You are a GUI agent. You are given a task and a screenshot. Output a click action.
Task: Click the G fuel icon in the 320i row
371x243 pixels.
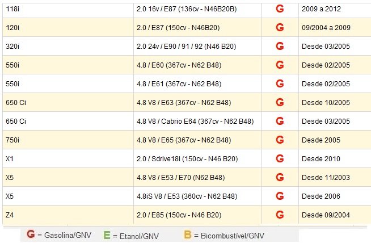tap(280, 46)
